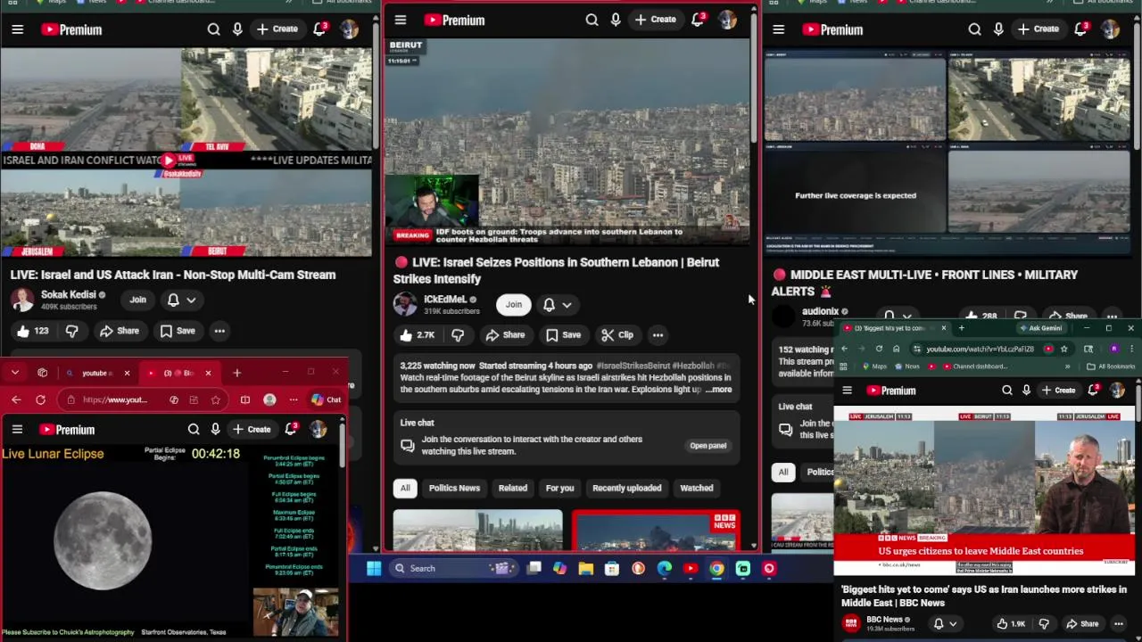This screenshot has width=1142, height=642.
Task: Open notifications bell in Sokak Kedisi window header
Action: coord(319,29)
